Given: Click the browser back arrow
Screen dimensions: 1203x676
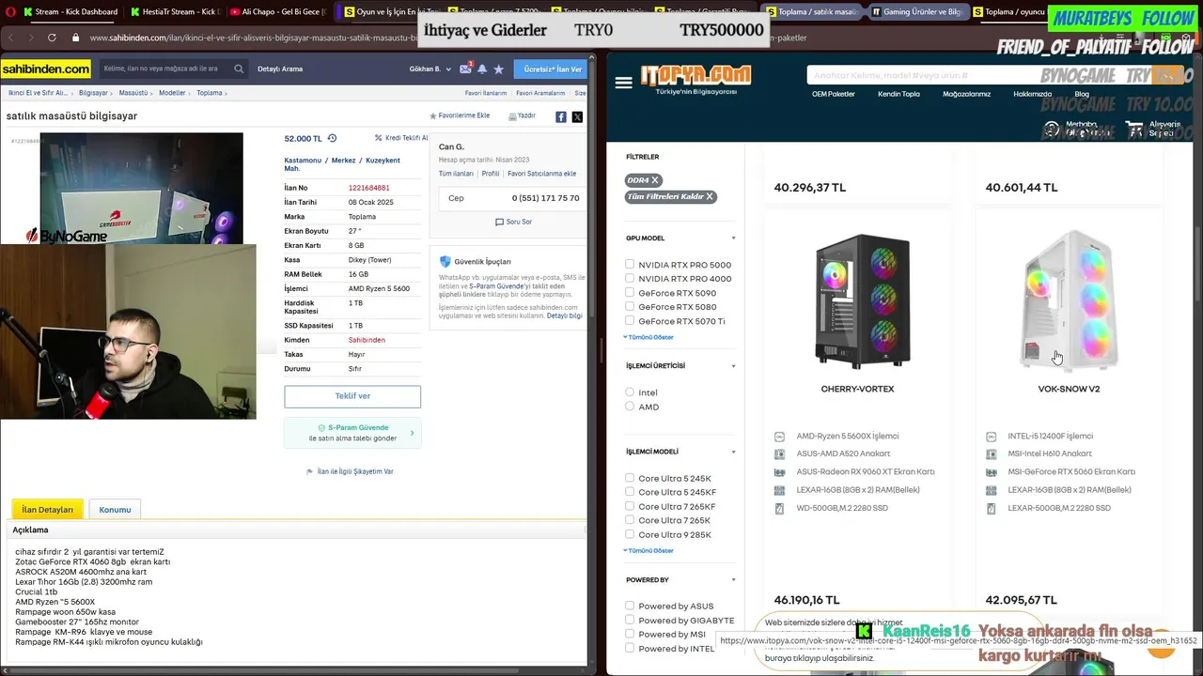Looking at the screenshot, I should [x=9, y=38].
